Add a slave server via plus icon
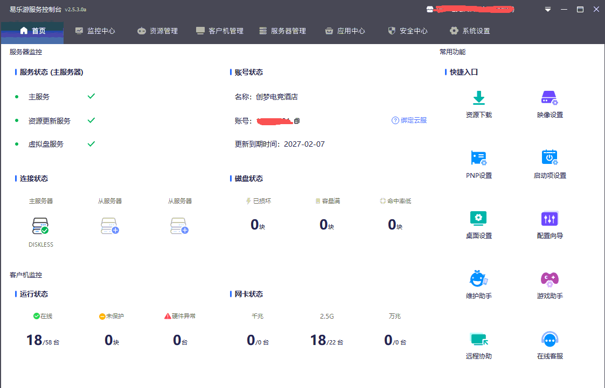Image resolution: width=605 pixels, height=388 pixels. (110, 226)
